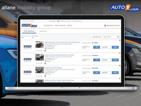Image resolution: width=141 pixels, height=106 pixels.
Task: Open the Volvo XC 40 car thumbnail
Action: tap(39, 57)
